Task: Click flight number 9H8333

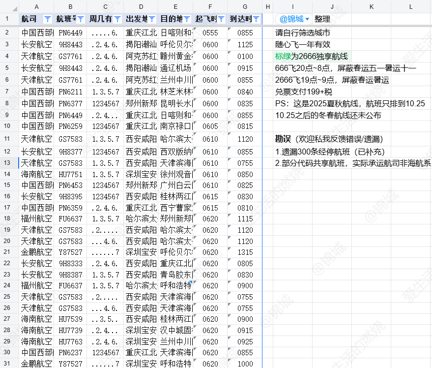Action: coord(70,263)
